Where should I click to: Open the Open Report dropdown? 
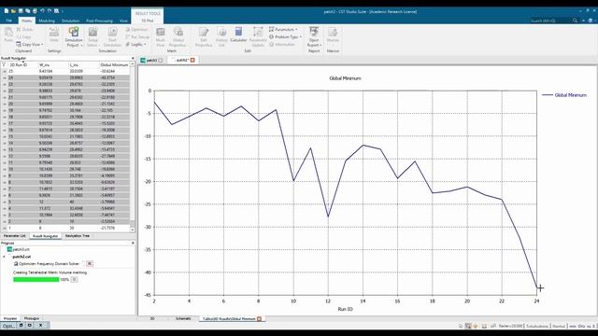[x=314, y=42]
